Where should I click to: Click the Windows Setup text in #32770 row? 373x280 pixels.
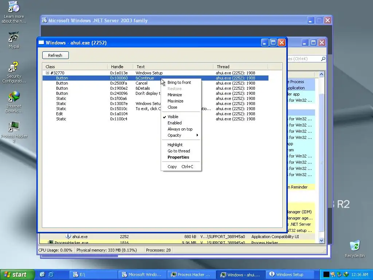pos(149,73)
